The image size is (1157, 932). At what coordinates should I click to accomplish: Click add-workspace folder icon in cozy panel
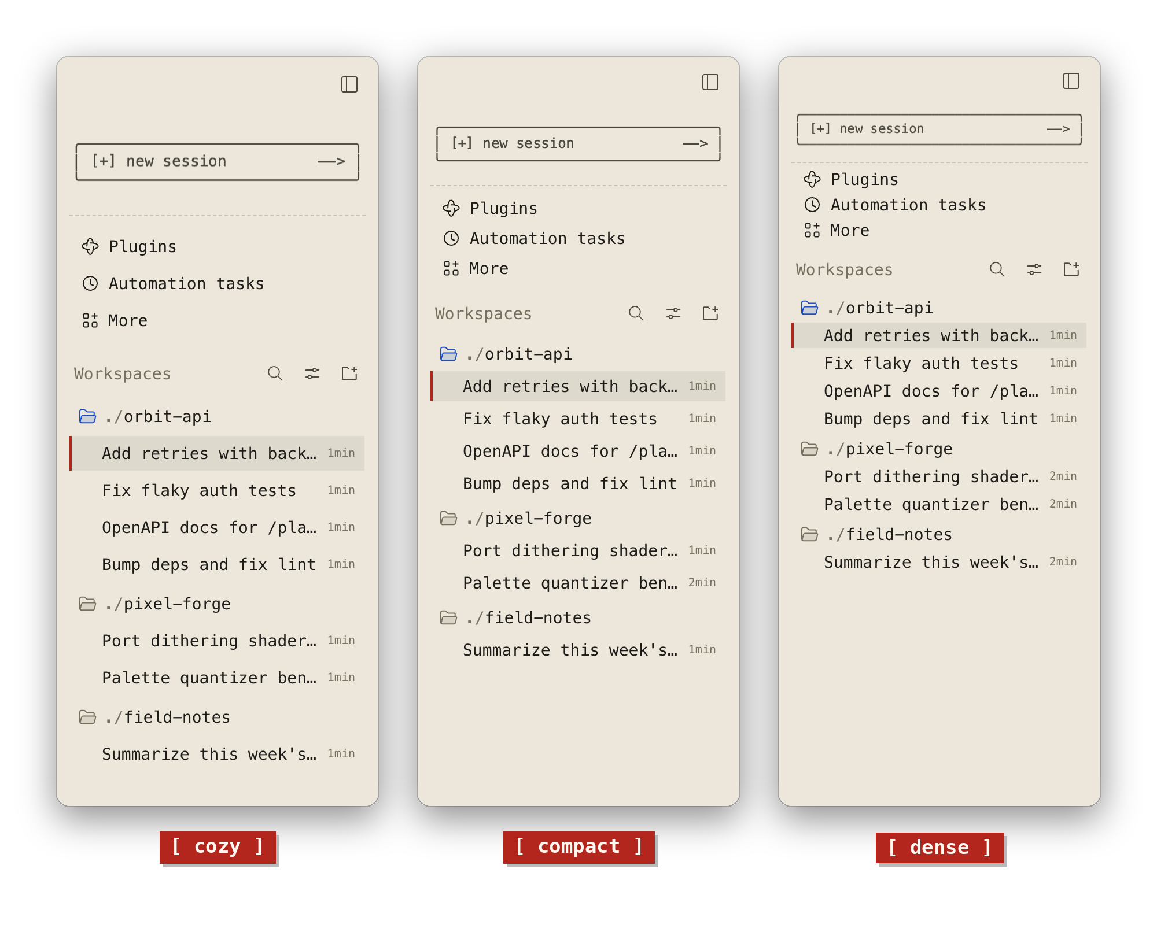pyautogui.click(x=349, y=373)
